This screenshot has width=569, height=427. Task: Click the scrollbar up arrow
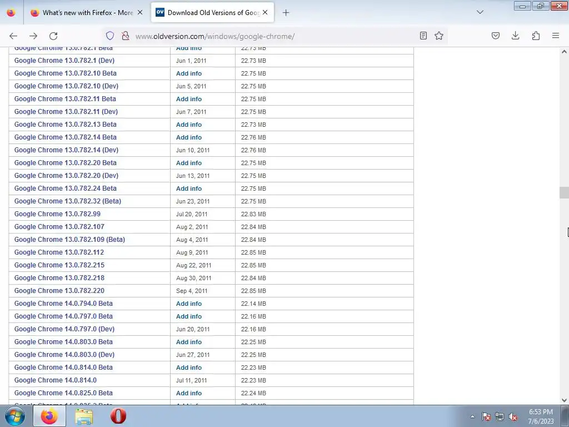click(564, 52)
